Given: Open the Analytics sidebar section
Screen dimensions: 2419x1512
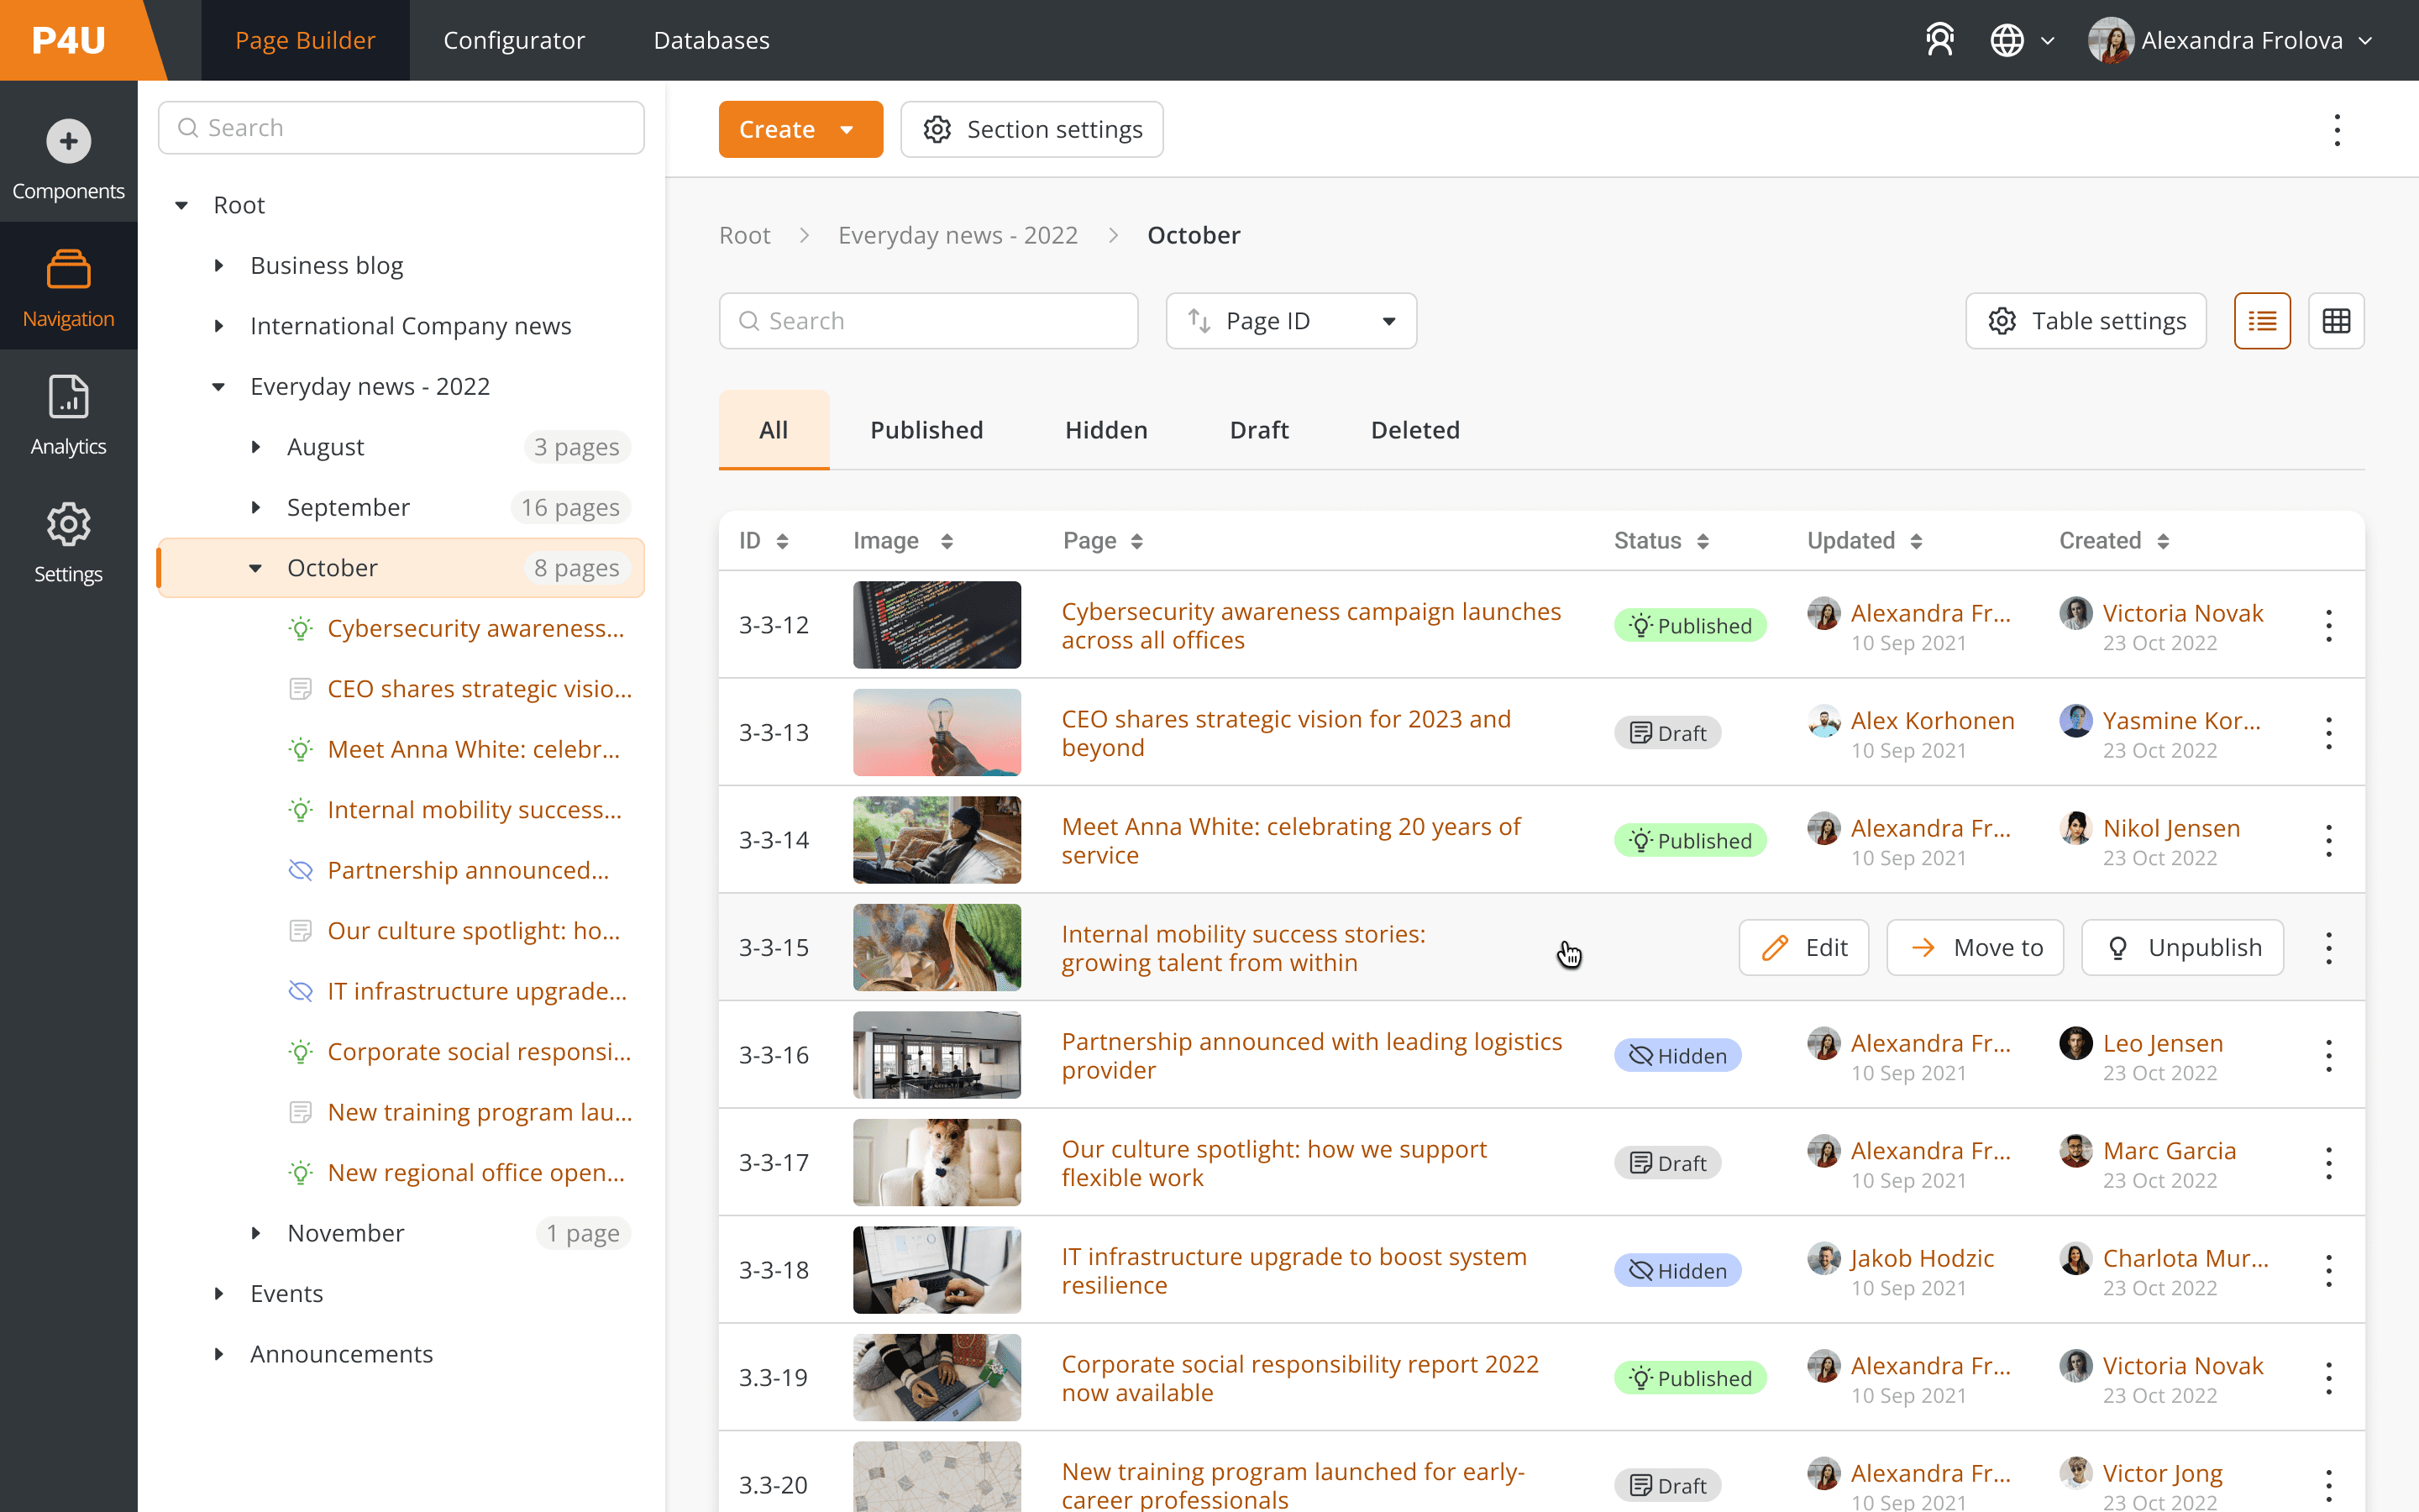Looking at the screenshot, I should click(x=68, y=415).
